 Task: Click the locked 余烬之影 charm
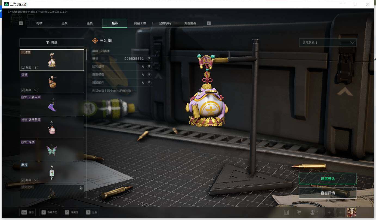(52, 191)
